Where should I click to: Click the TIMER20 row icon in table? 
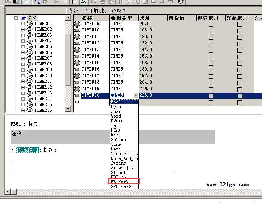pos(77,95)
